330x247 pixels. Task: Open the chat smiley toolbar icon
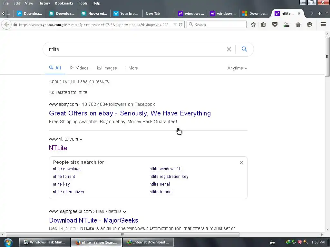[x=310, y=24]
